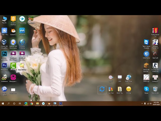The width and height of the screenshot is (161, 121).
Task: Select the Oracle VM VirtualBox icon
Action: point(4,42)
